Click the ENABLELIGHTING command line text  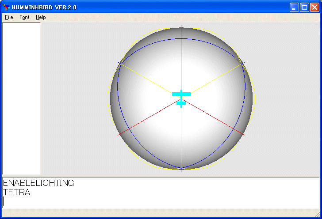point(38,183)
